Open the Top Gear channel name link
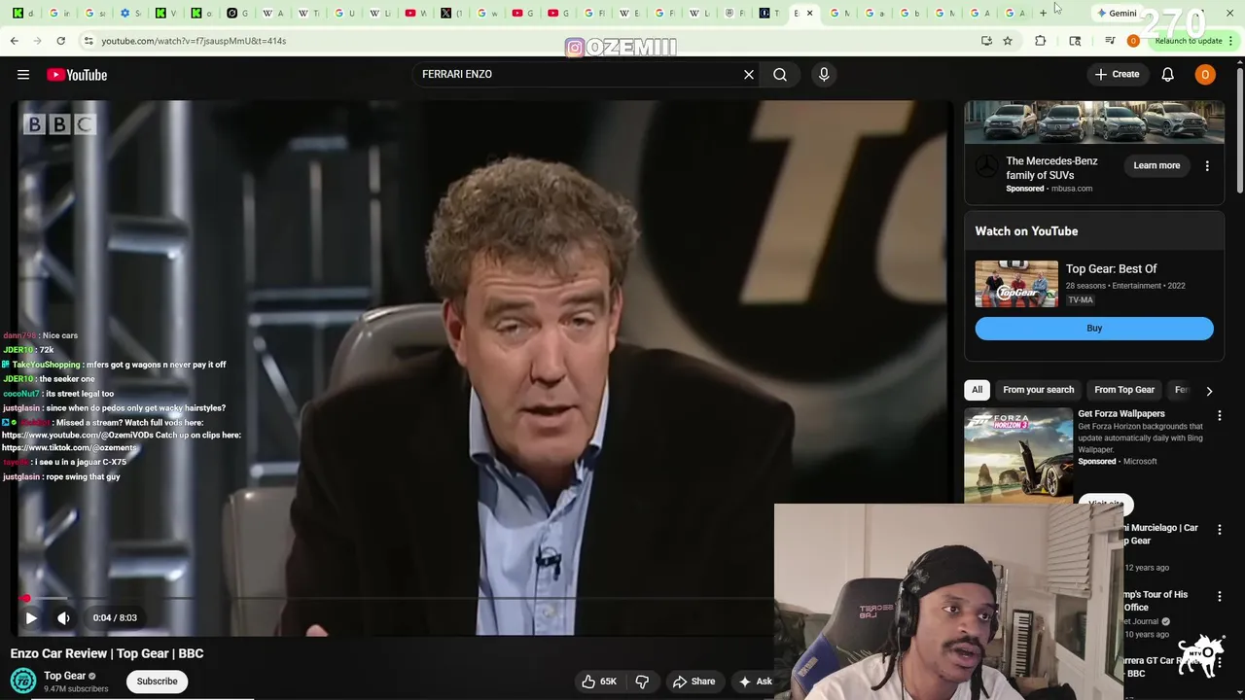1245x700 pixels. pyautogui.click(x=65, y=676)
